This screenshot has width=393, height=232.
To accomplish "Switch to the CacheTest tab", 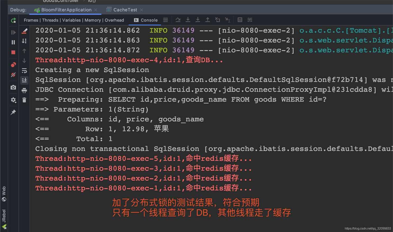I will [x=125, y=10].
